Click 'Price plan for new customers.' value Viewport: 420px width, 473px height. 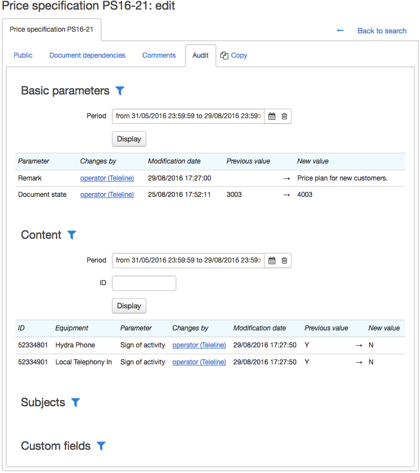[342, 178]
